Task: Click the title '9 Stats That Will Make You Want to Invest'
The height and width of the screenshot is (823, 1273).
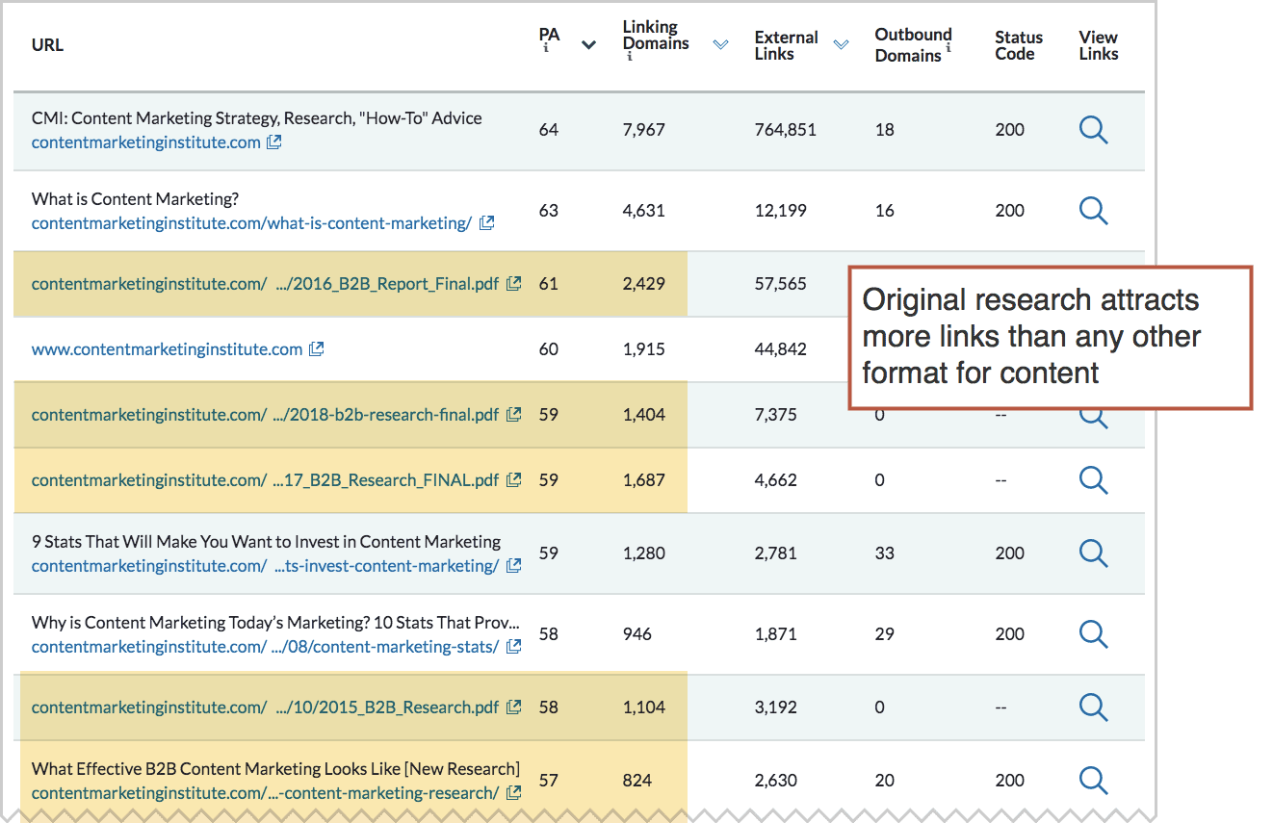Action: coord(267,542)
